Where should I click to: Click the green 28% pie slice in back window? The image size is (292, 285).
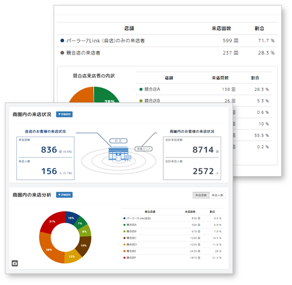click(x=105, y=95)
